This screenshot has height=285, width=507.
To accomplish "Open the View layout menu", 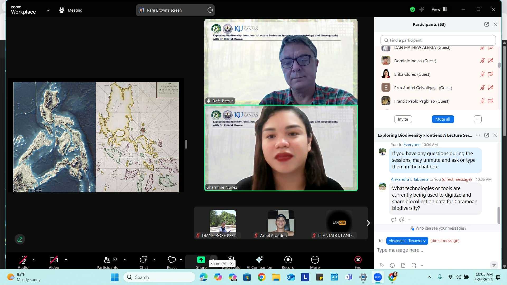I will click(439, 9).
